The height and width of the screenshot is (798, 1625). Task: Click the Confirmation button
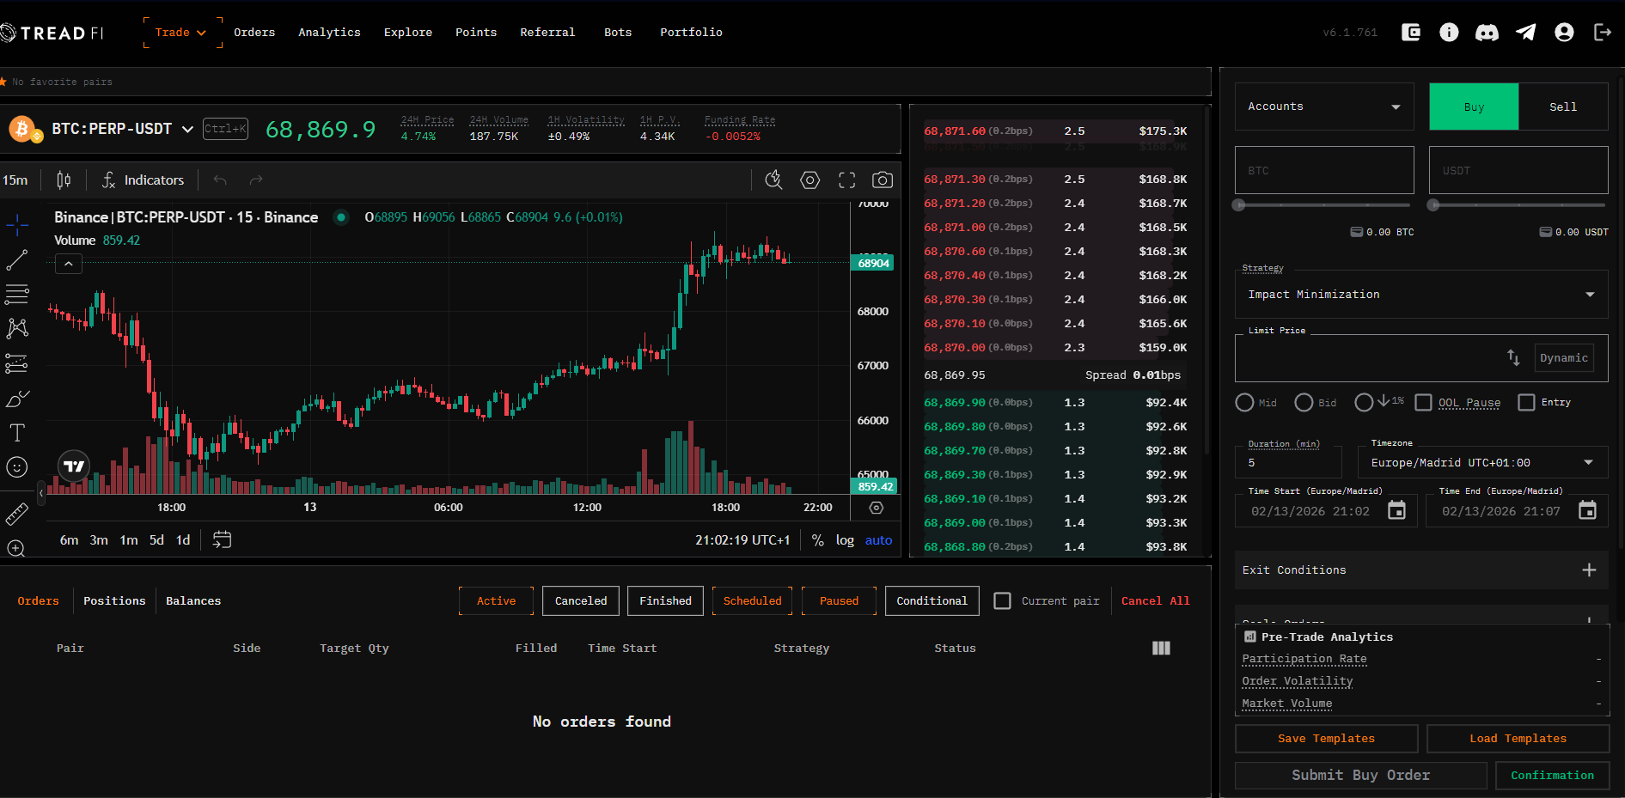click(x=1553, y=776)
